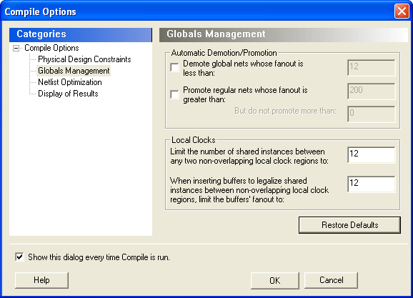Click the demote fanout threshold field
The width and height of the screenshot is (413, 298).
(x=371, y=68)
